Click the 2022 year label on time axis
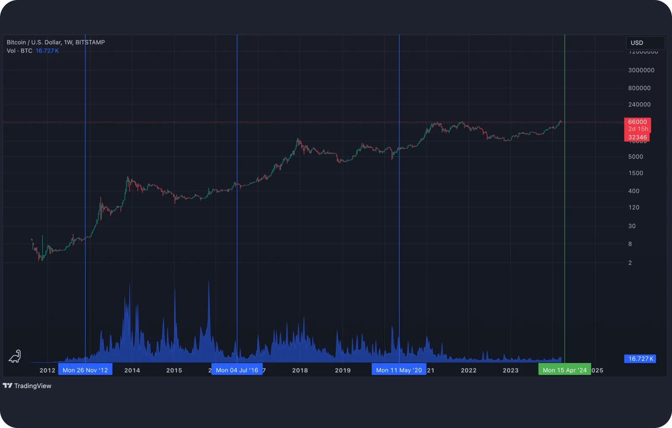This screenshot has width=672, height=428. click(469, 370)
